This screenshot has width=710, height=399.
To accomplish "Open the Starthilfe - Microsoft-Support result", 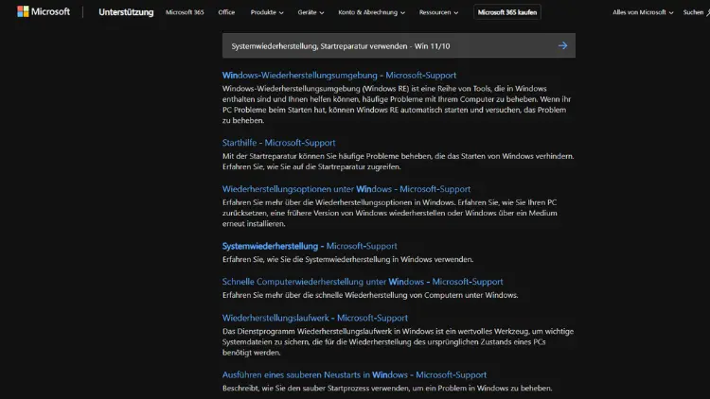I will [x=278, y=143].
